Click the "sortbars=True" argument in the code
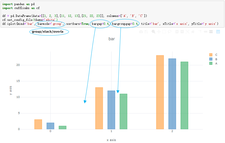Screen dimensions: 225x143 [77, 24]
